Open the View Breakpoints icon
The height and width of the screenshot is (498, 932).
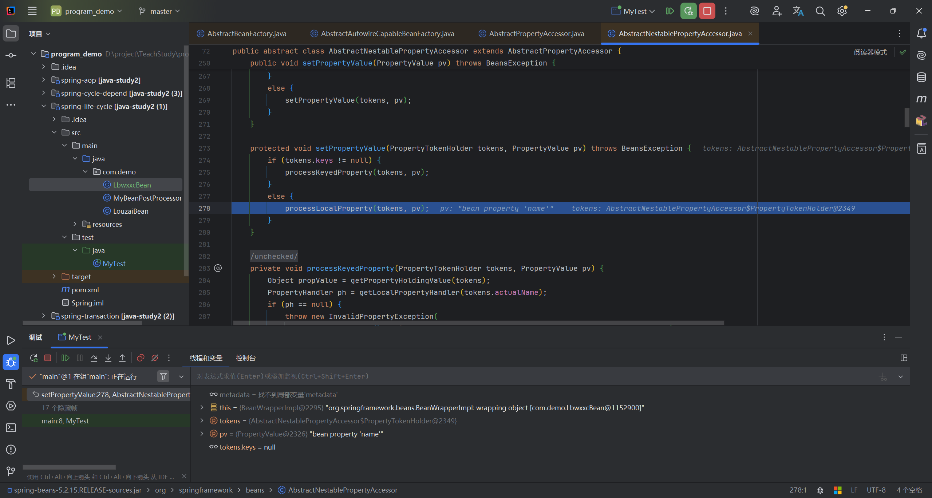pos(141,358)
